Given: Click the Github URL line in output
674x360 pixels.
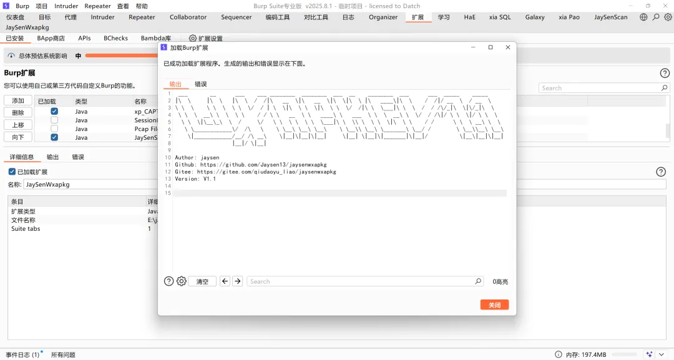Looking at the screenshot, I should (251, 165).
